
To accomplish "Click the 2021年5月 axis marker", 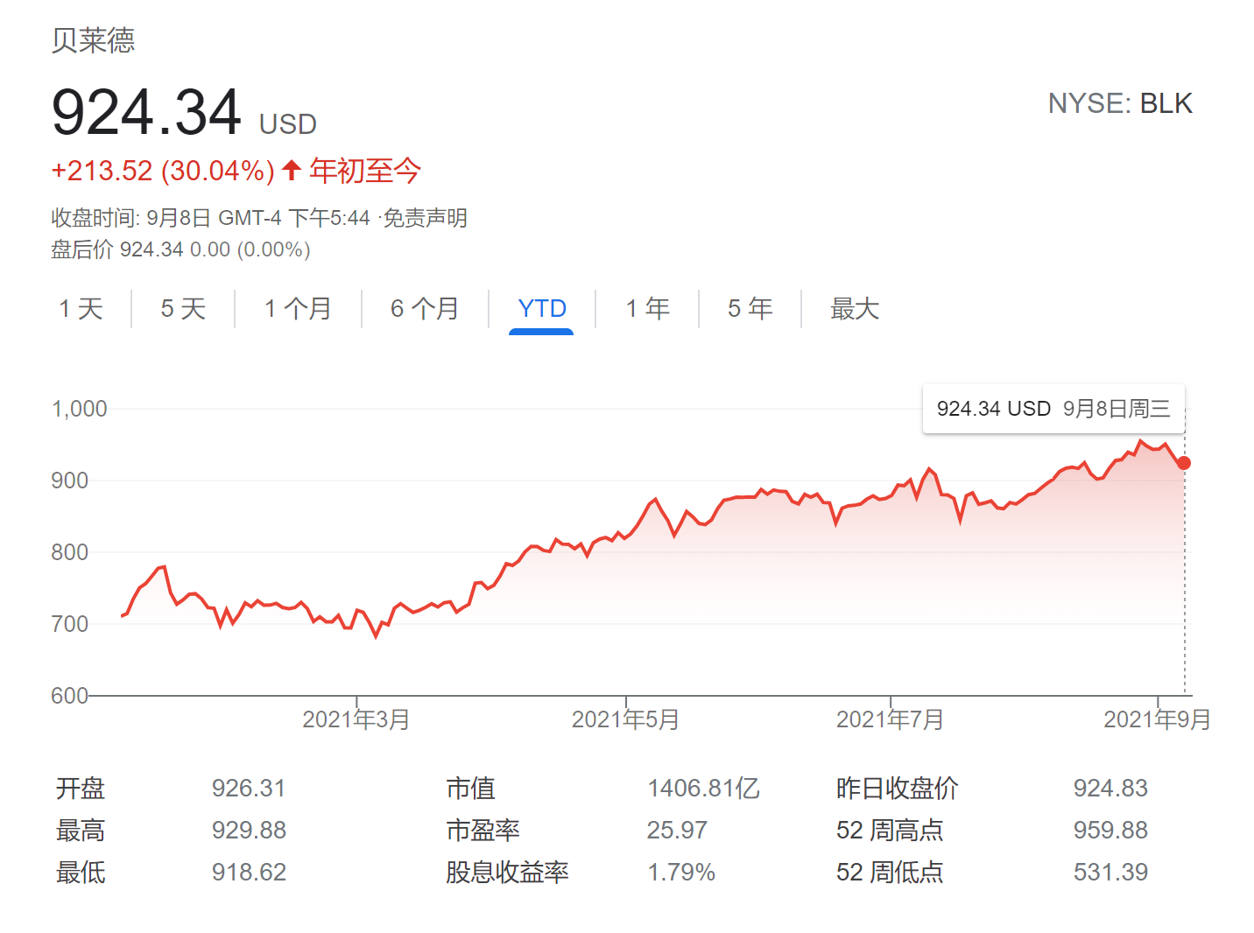I will (625, 719).
